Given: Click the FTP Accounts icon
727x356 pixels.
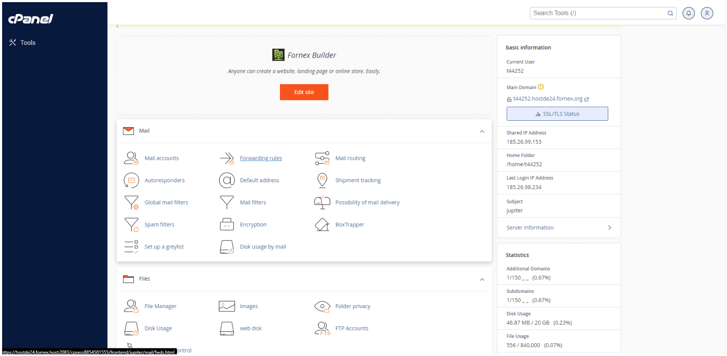Looking at the screenshot, I should point(322,328).
